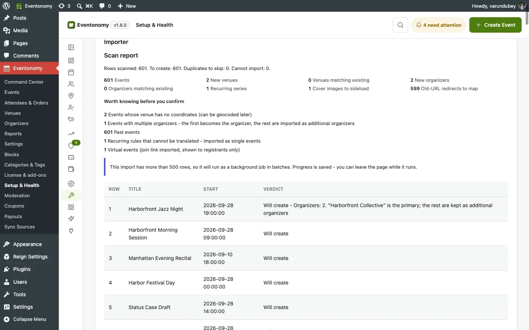Collapse the WordPress admin menu
The height and width of the screenshot is (330, 529).
pos(29,319)
